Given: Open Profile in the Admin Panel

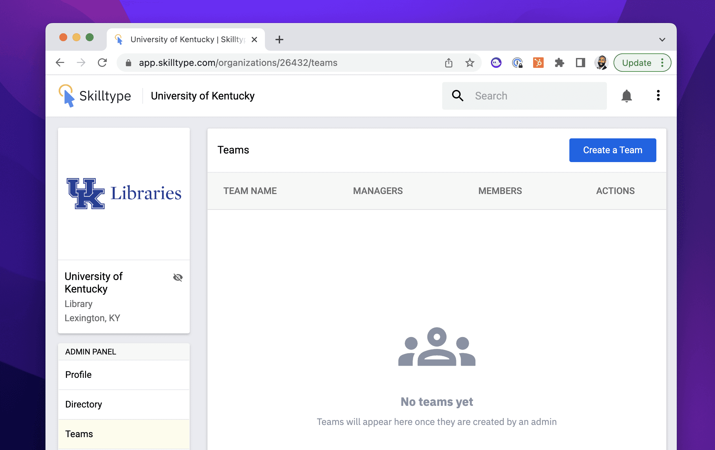Looking at the screenshot, I should coord(124,375).
